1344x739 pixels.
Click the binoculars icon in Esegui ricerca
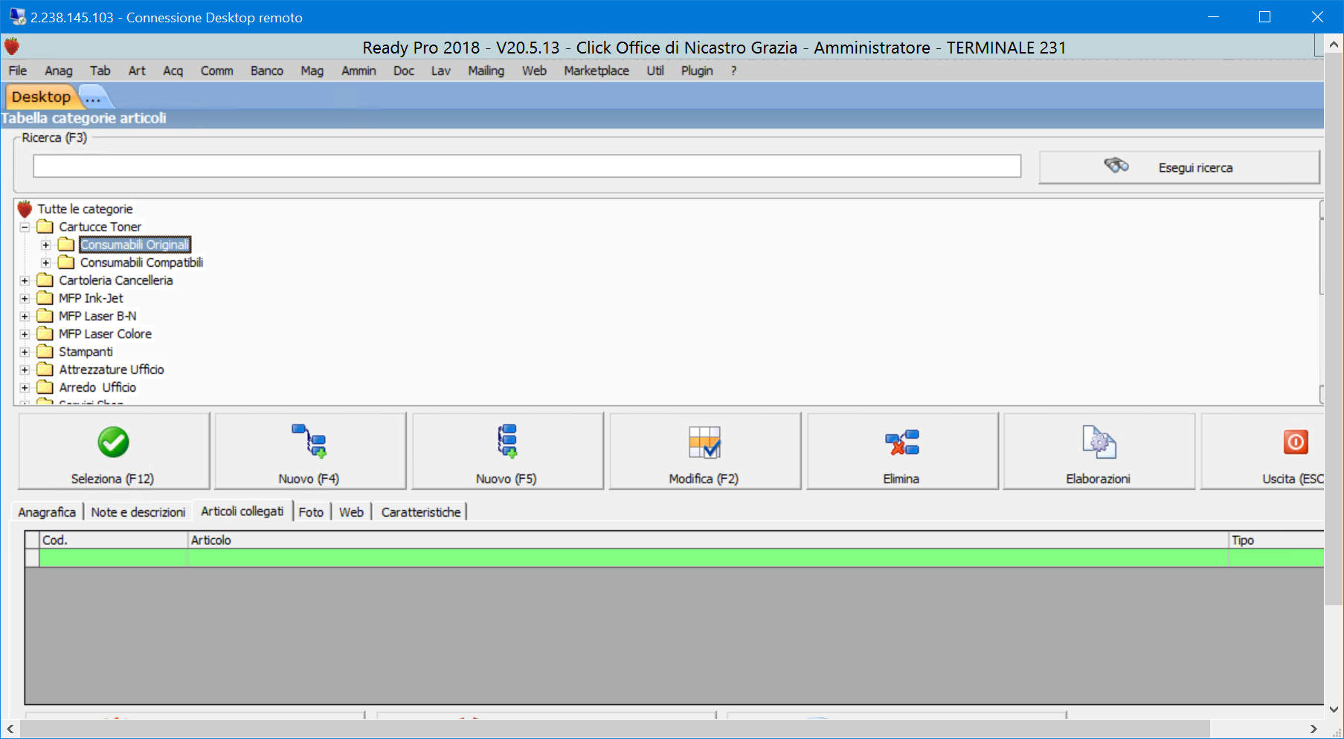click(1116, 165)
